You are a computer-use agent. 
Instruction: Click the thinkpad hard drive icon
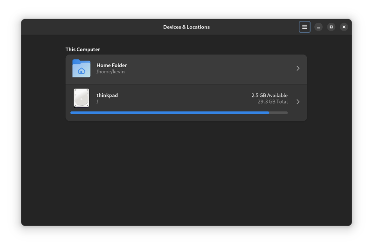(x=81, y=98)
